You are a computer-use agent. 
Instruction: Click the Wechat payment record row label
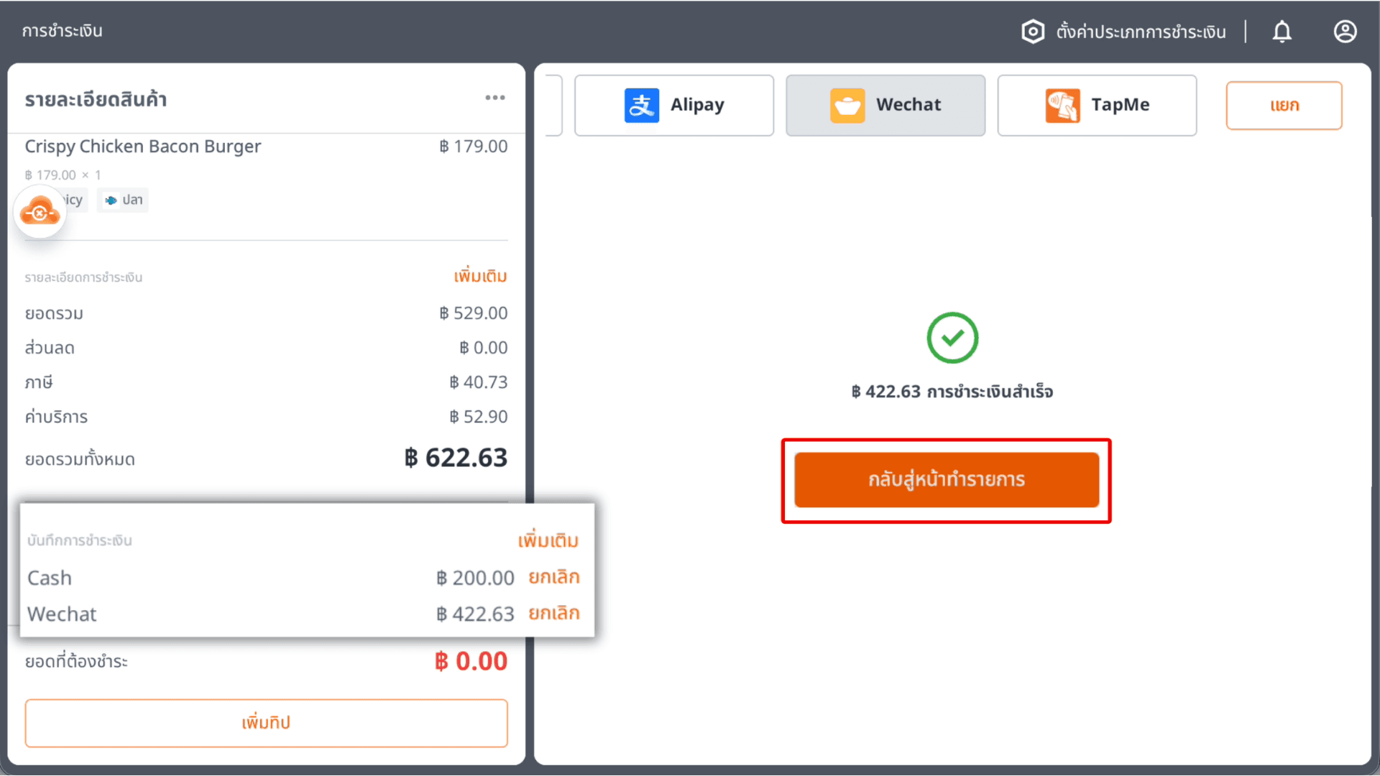click(x=62, y=614)
